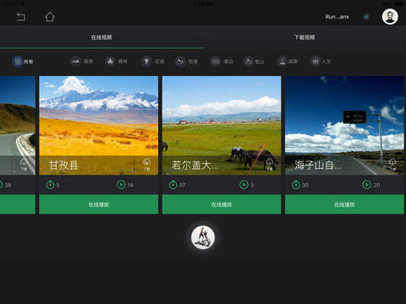Tap the play count icon showing 20
The image size is (406, 304).
pyautogui.click(x=366, y=185)
